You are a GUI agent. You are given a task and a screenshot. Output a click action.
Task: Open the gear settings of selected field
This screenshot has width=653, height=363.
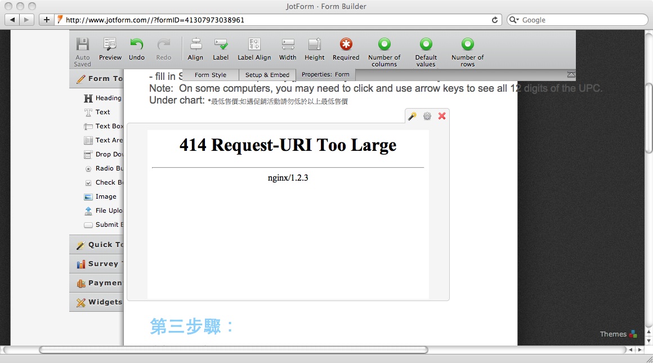pyautogui.click(x=427, y=116)
